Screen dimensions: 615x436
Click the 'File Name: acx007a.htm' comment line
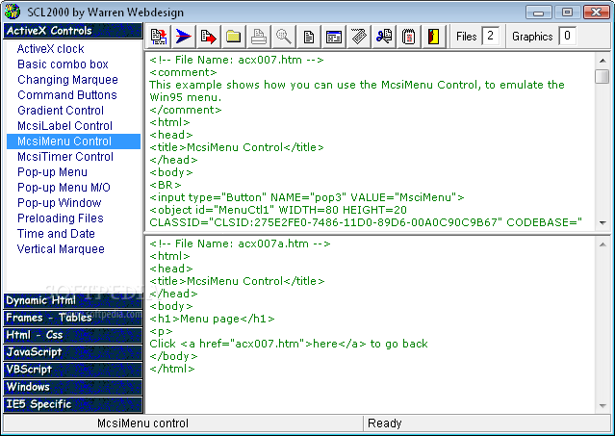[x=240, y=244]
